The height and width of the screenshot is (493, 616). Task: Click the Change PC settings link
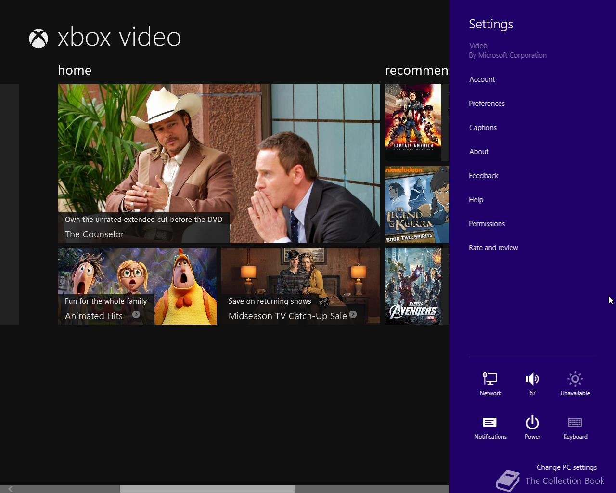(x=566, y=467)
